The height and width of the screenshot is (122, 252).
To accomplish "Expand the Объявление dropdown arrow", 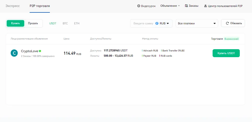I will pos(179,6).
